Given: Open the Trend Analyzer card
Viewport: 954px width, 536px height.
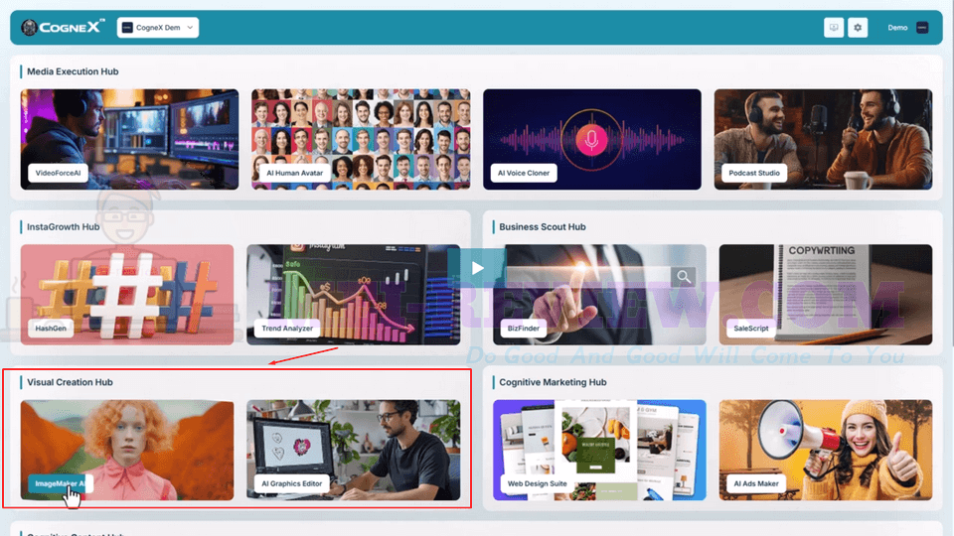Looking at the screenshot, I should 354,295.
